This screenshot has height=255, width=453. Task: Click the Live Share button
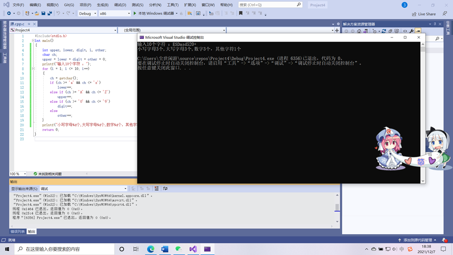tap(424, 14)
